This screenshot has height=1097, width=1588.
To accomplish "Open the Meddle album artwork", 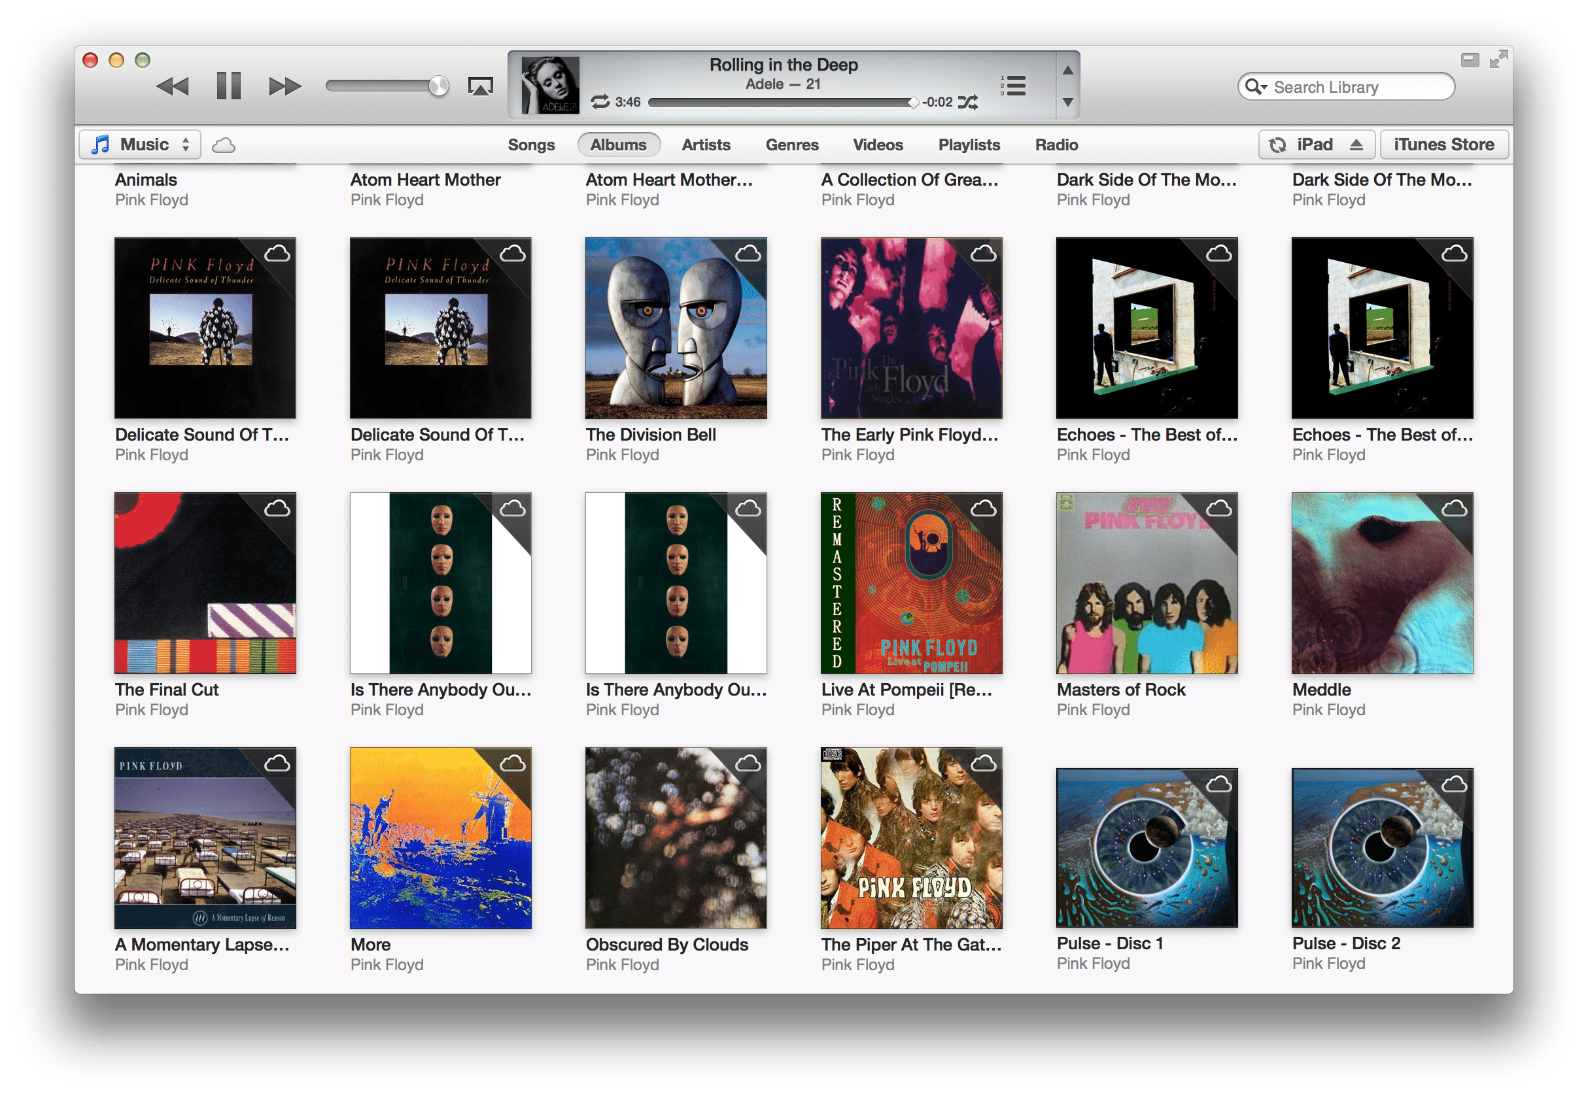I will click(1382, 583).
